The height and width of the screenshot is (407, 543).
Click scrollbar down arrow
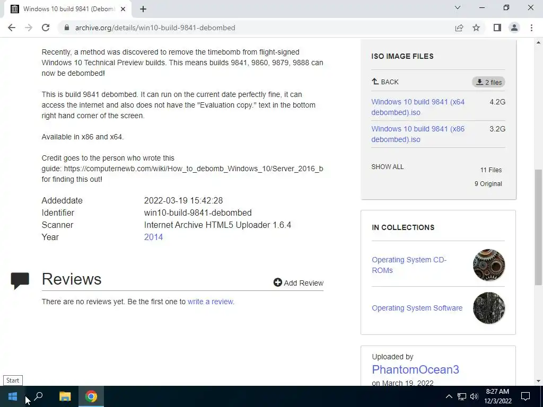coord(538,381)
